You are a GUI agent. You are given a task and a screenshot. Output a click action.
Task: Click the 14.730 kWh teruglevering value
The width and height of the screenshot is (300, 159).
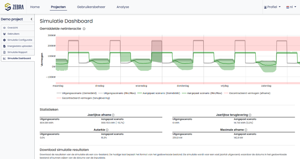243,123
